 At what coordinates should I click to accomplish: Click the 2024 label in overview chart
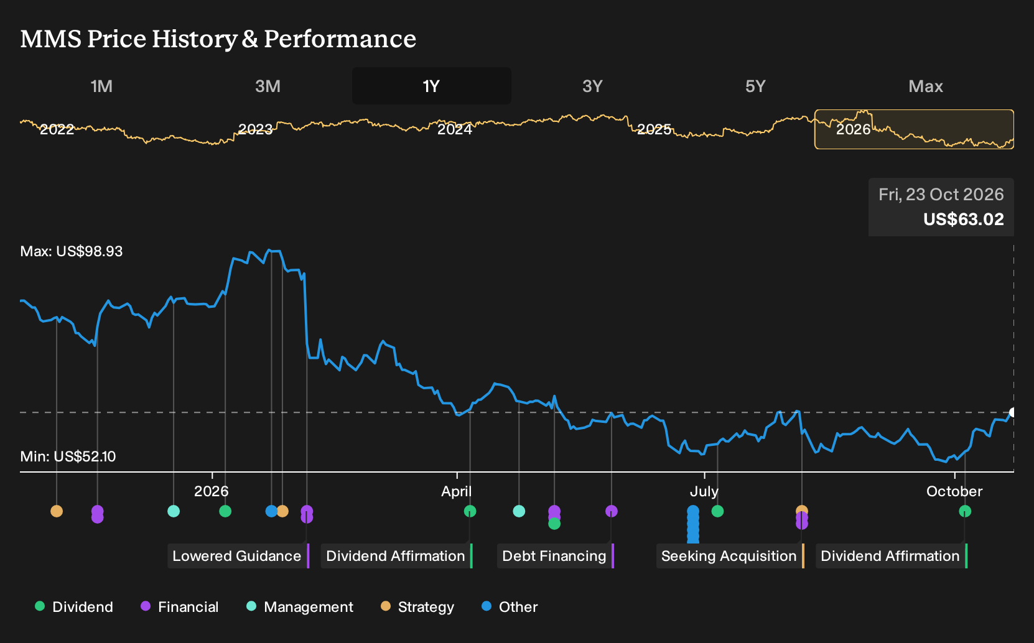coord(455,129)
